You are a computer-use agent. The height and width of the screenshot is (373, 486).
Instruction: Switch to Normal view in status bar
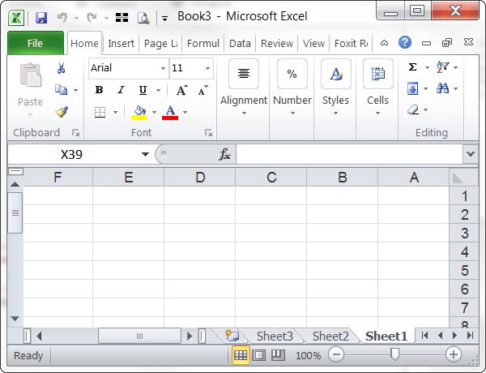point(241,355)
